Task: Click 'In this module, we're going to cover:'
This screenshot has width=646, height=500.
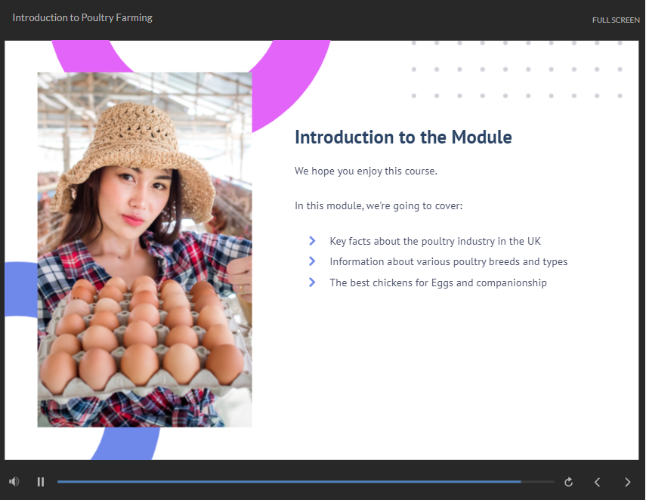Action: tap(379, 205)
